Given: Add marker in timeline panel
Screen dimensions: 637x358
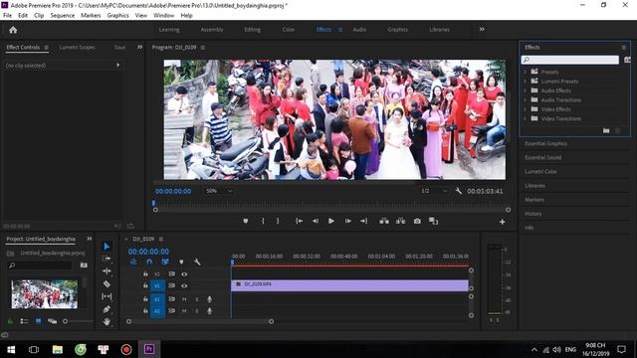Looking at the screenshot, I should [x=181, y=263].
